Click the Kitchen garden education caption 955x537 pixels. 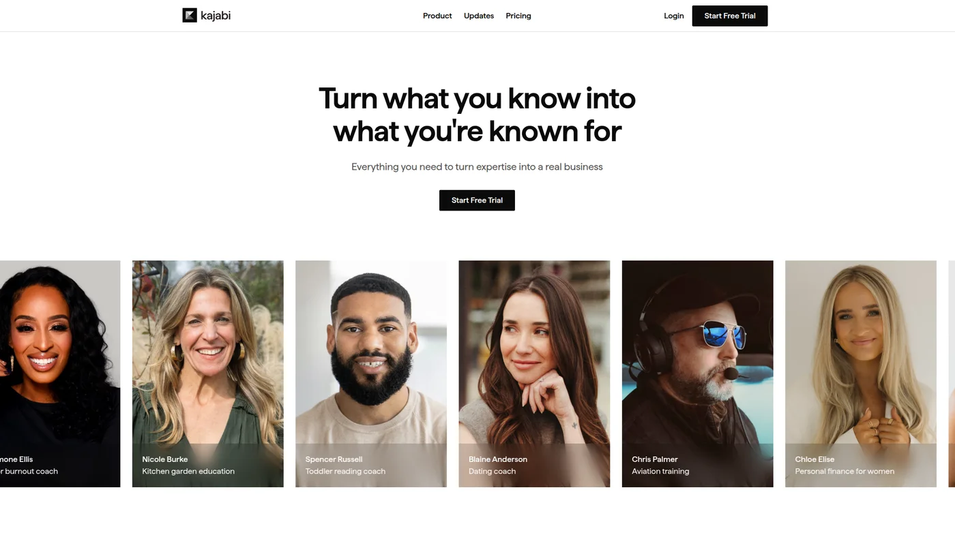188,472
